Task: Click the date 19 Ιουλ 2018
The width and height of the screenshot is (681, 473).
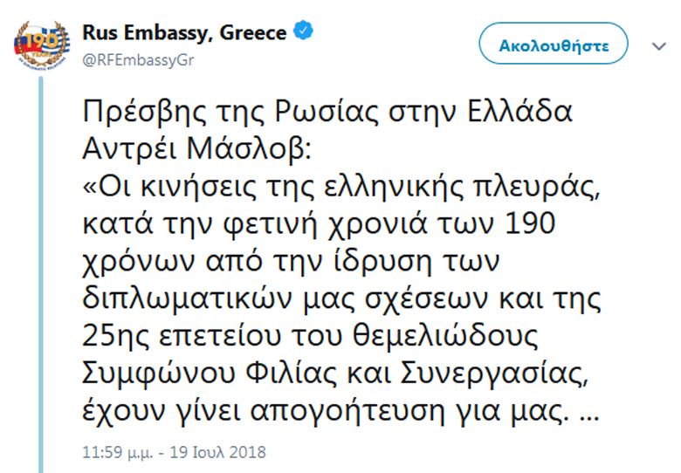Action: point(217,452)
